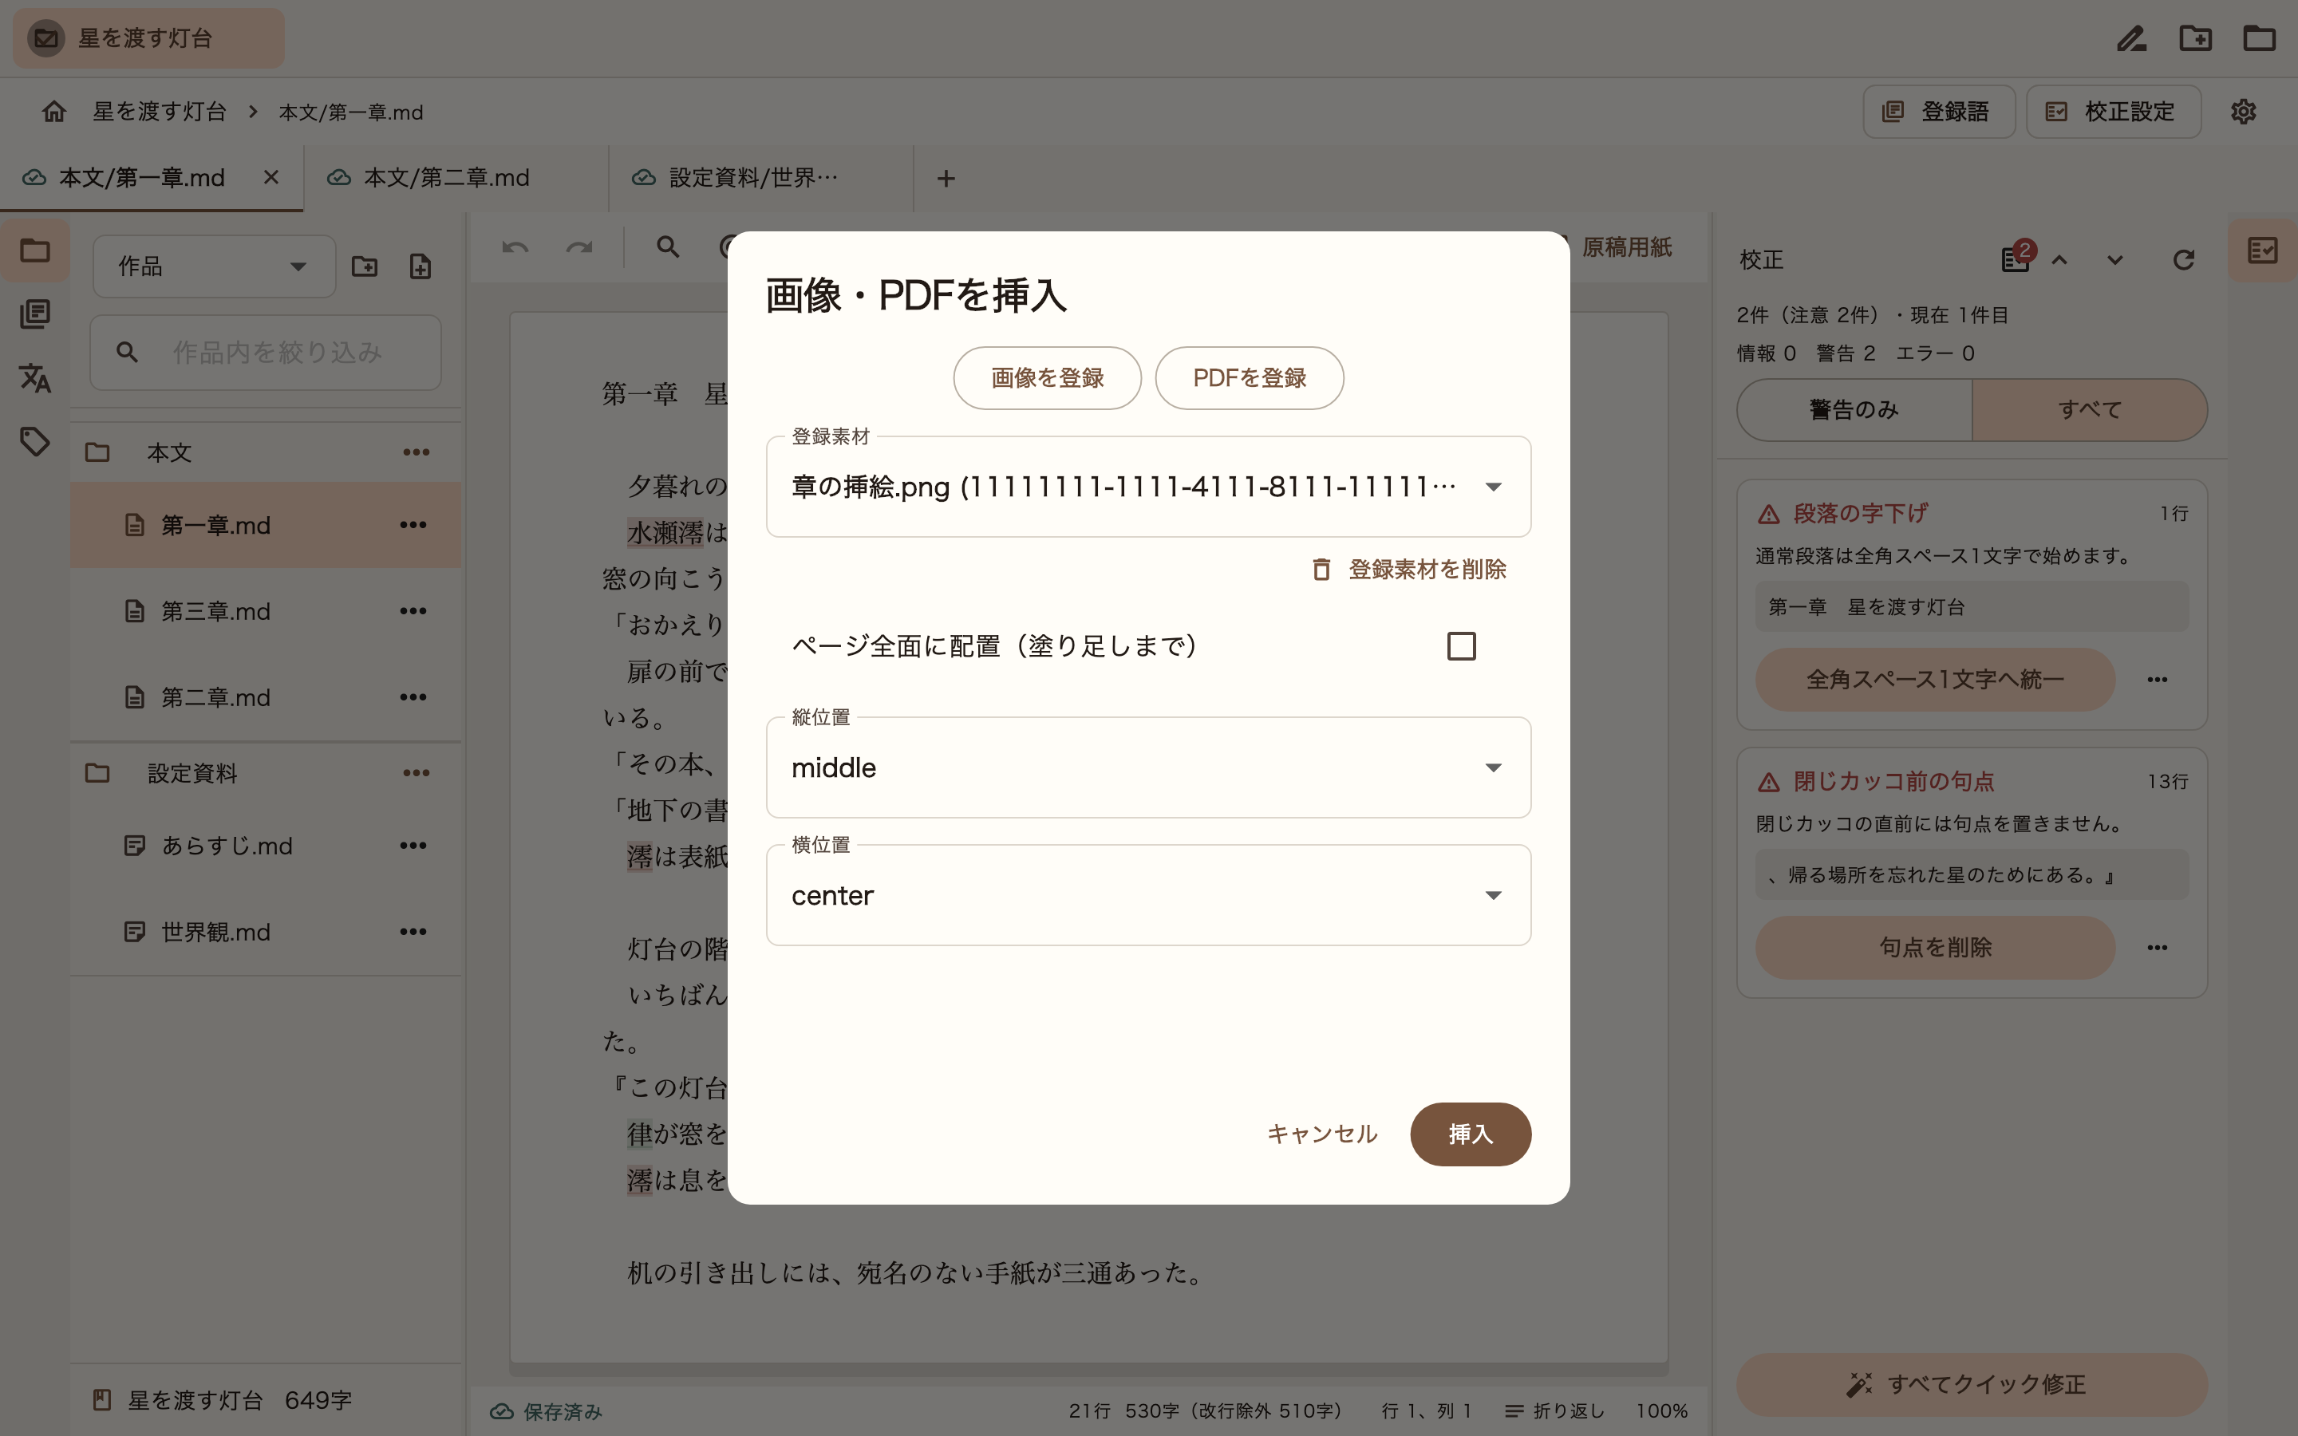
Task: Close the 本文/第一章.md tab
Action: pyautogui.click(x=271, y=178)
